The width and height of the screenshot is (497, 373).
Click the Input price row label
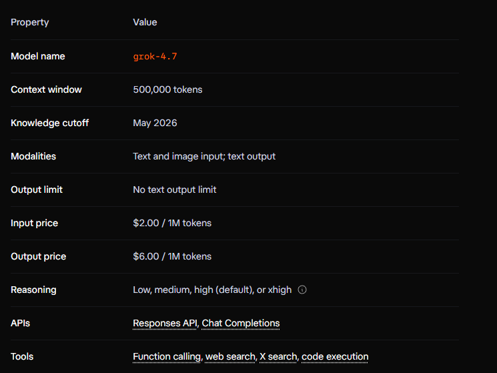[x=34, y=223]
